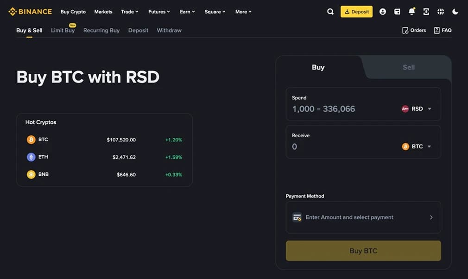Viewport: 468px width, 279px height.
Task: Click the ETH coin icon under Hot Cryptos
Action: (31, 157)
